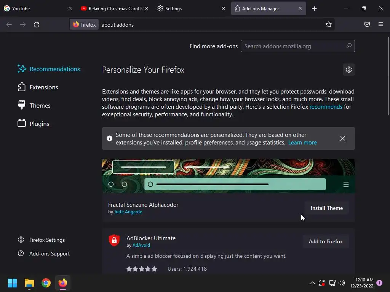
Task: Open the Plugins sidebar section
Action: point(34,124)
